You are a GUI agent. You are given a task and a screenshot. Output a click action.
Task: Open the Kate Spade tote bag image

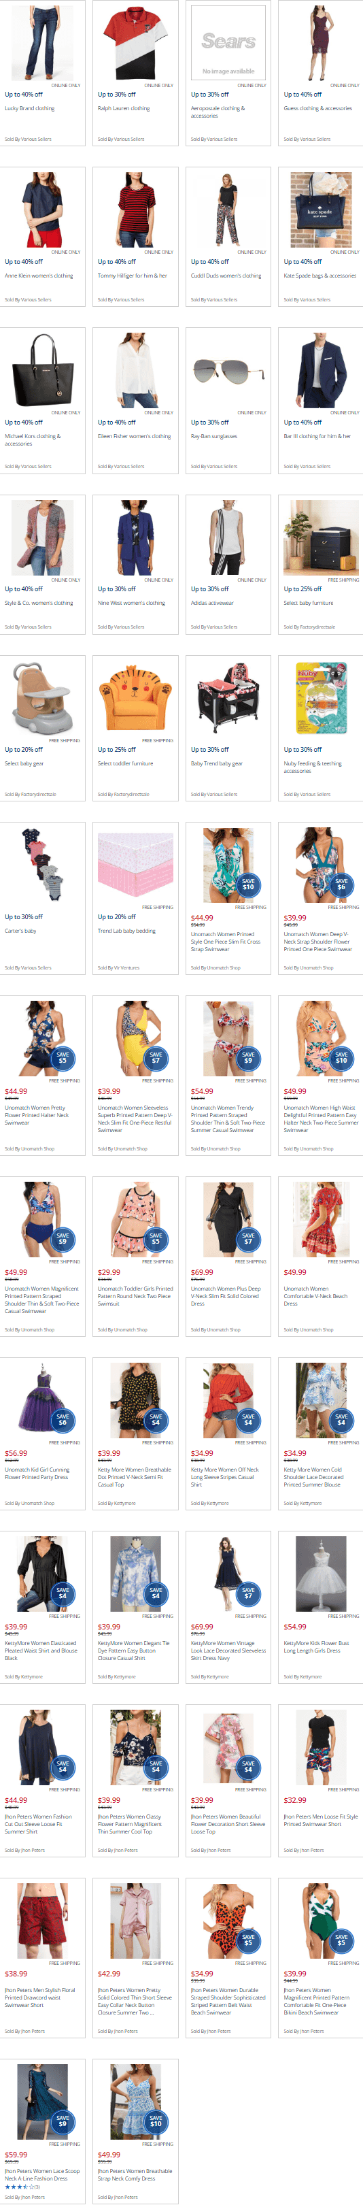pos(321,210)
